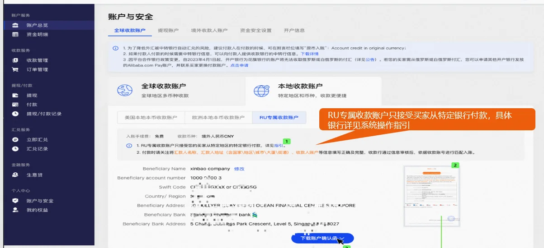Click the 订单管理 cart icon

(15, 70)
